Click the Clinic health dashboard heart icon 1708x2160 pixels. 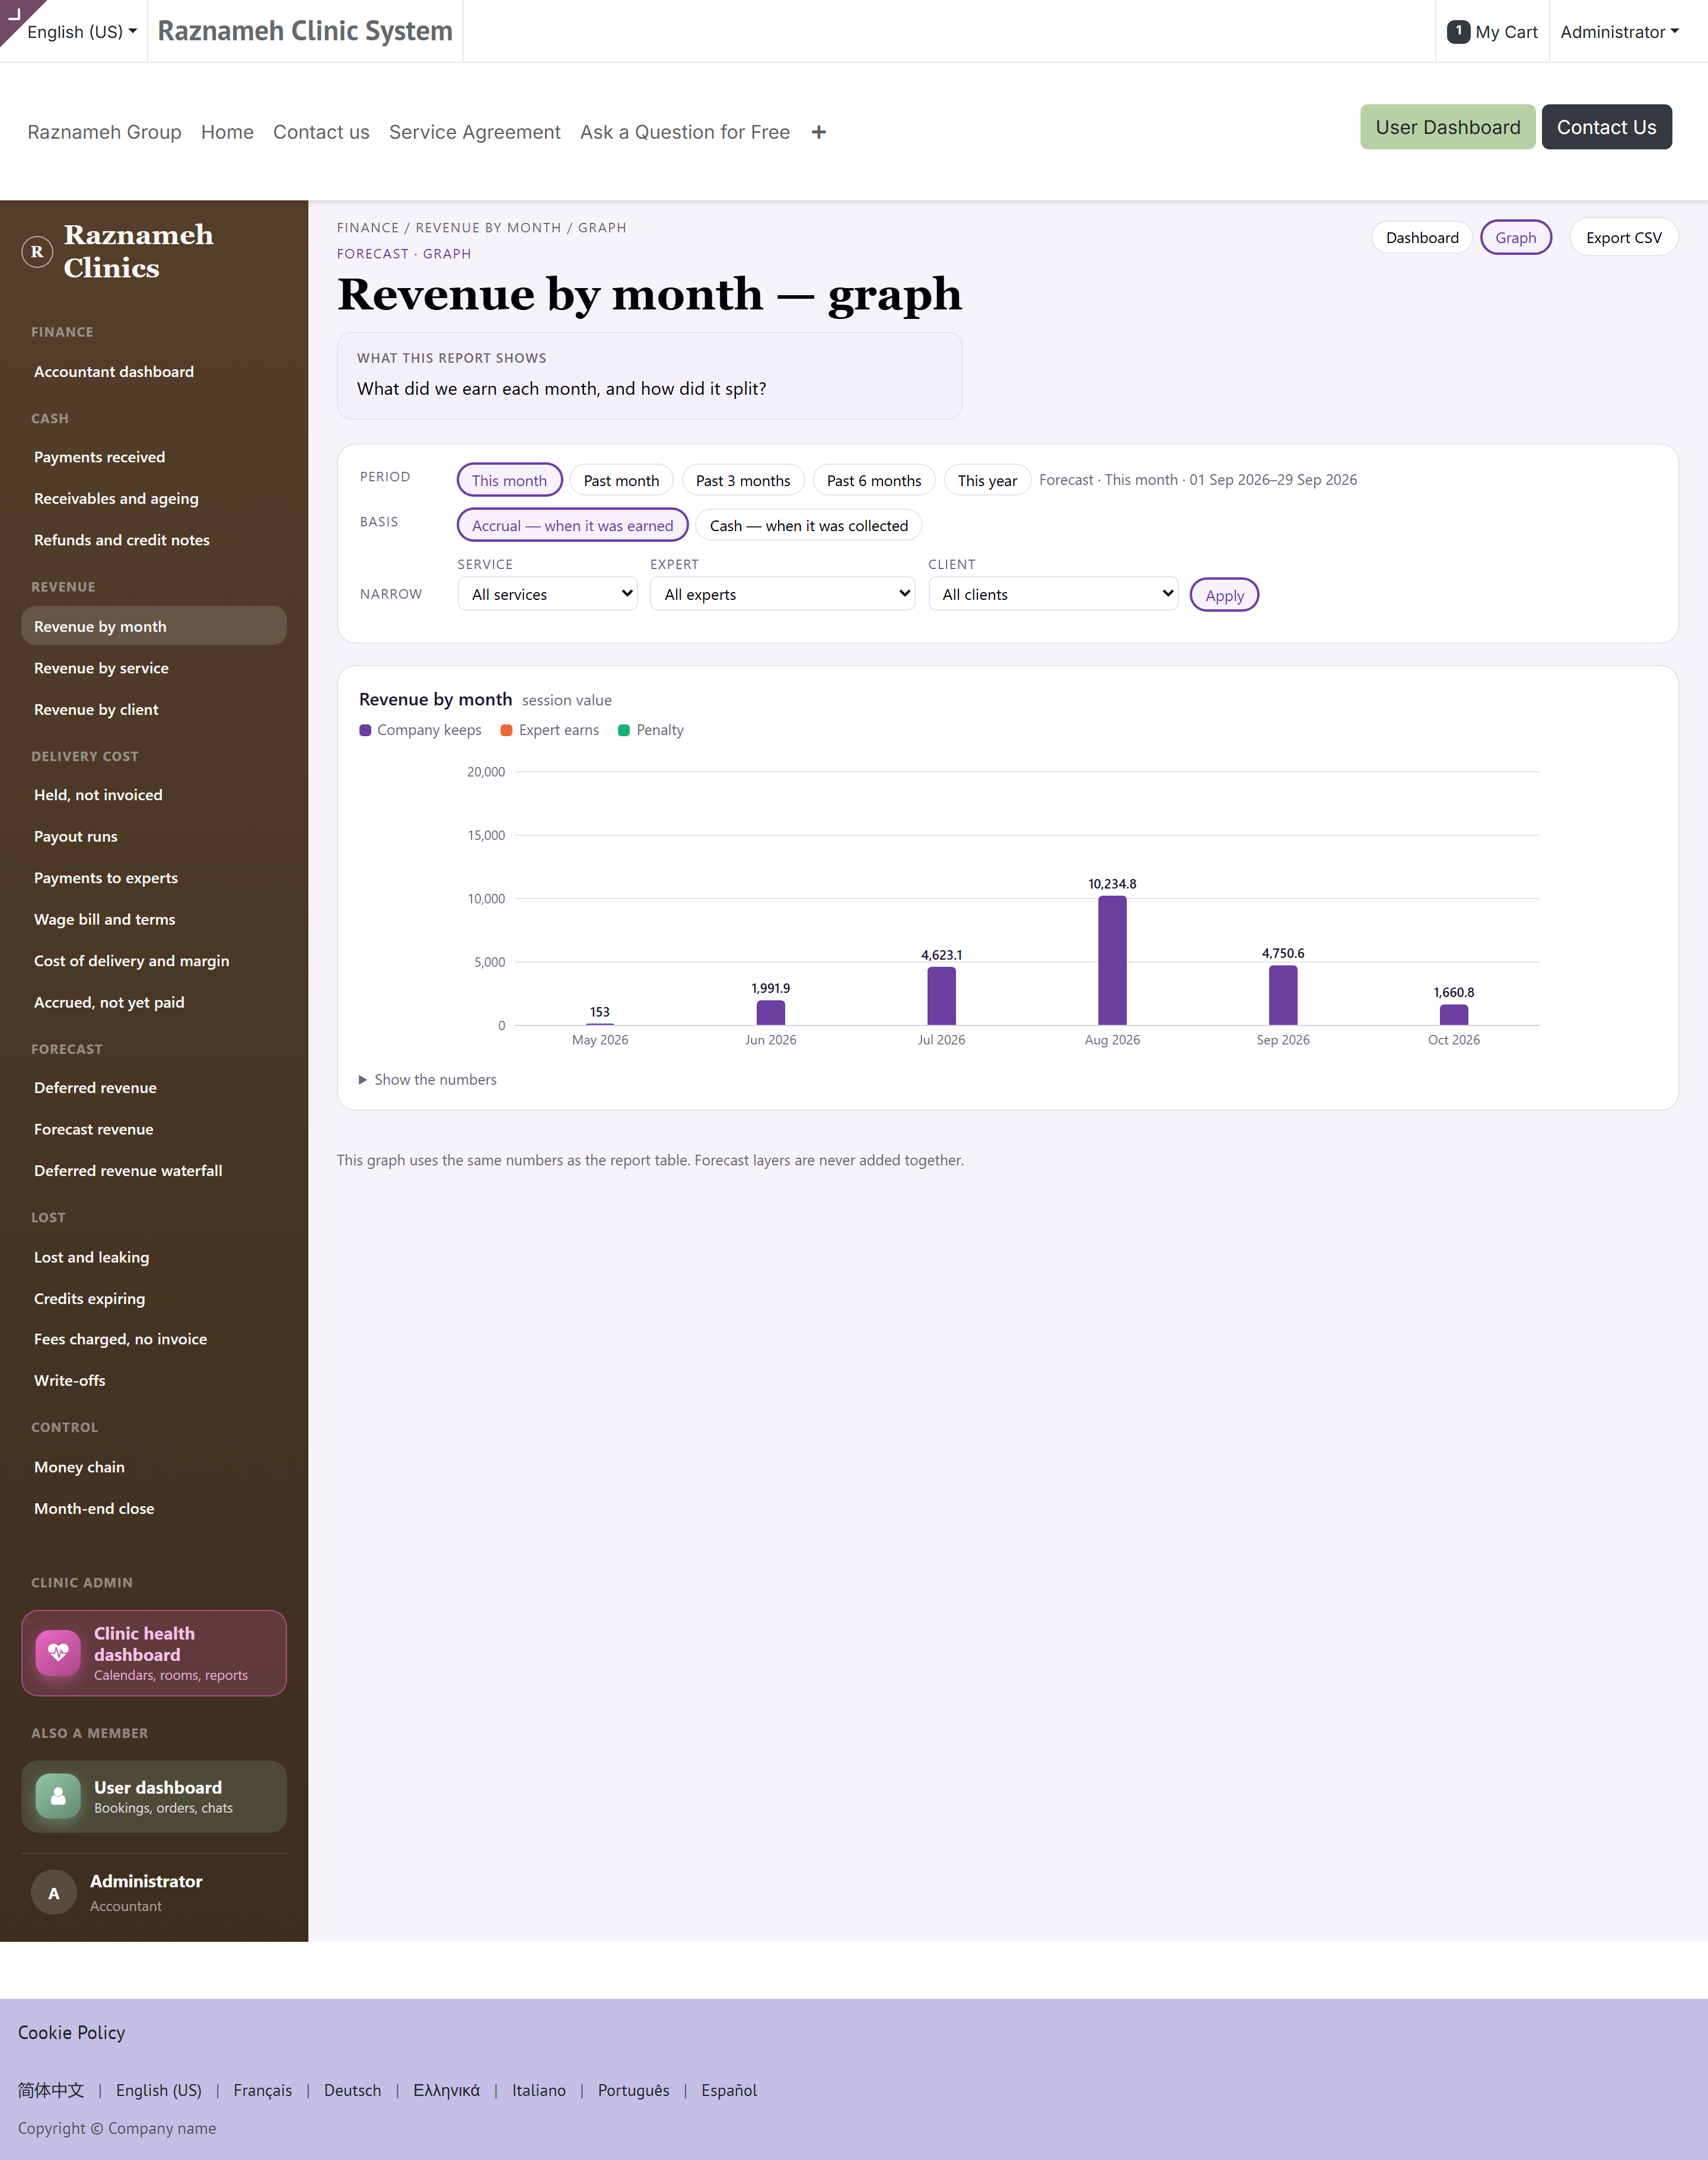(x=58, y=1652)
